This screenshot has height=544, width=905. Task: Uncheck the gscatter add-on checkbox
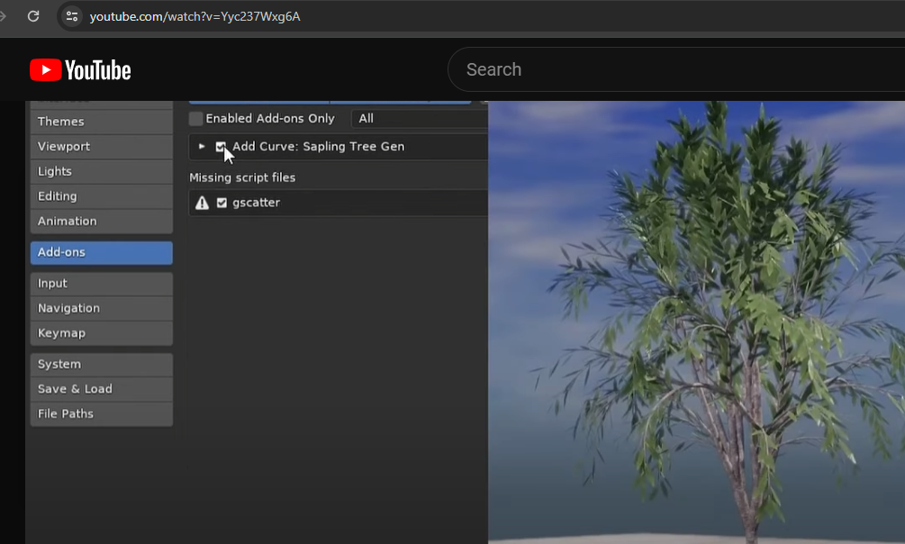pyautogui.click(x=222, y=203)
